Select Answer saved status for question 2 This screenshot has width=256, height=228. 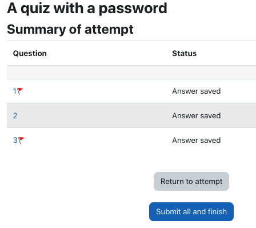click(197, 116)
